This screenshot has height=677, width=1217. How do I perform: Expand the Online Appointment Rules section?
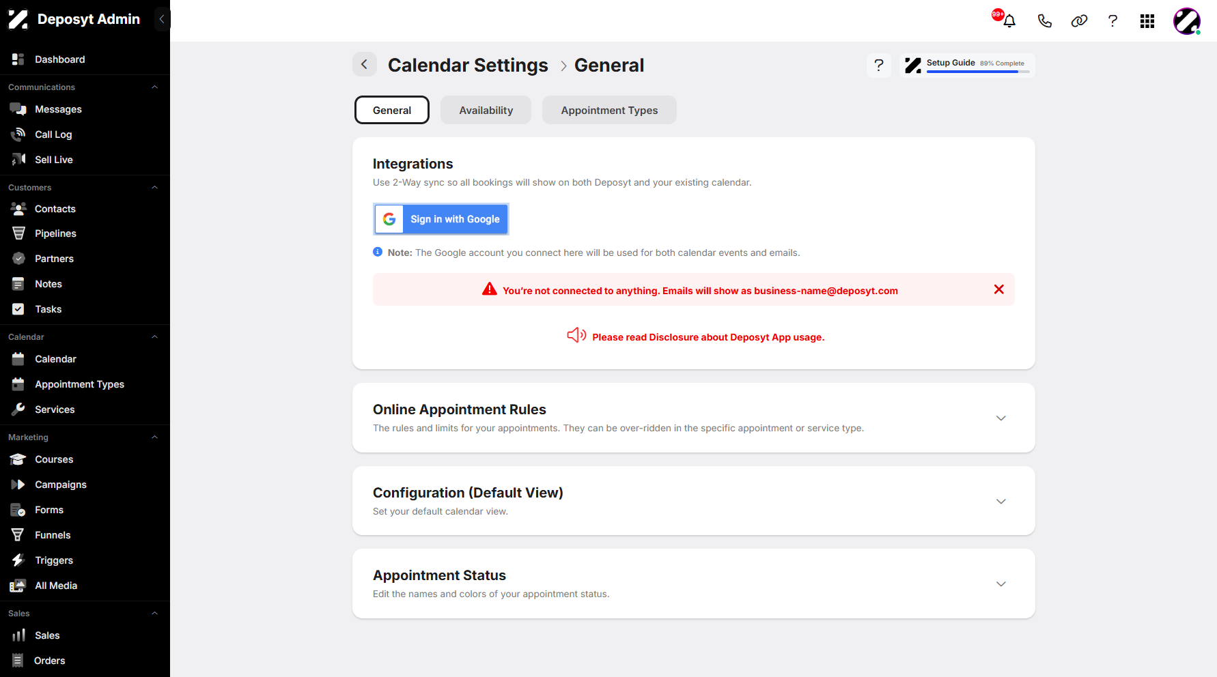point(1001,418)
